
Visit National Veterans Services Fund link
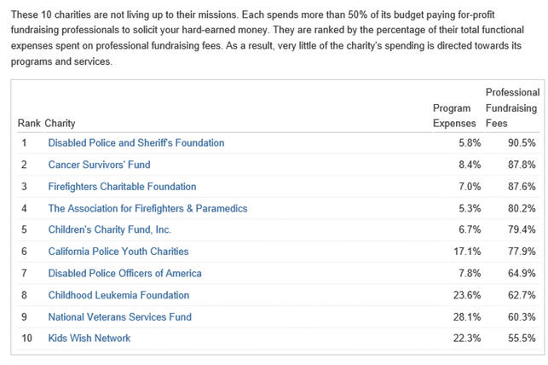click(120, 317)
